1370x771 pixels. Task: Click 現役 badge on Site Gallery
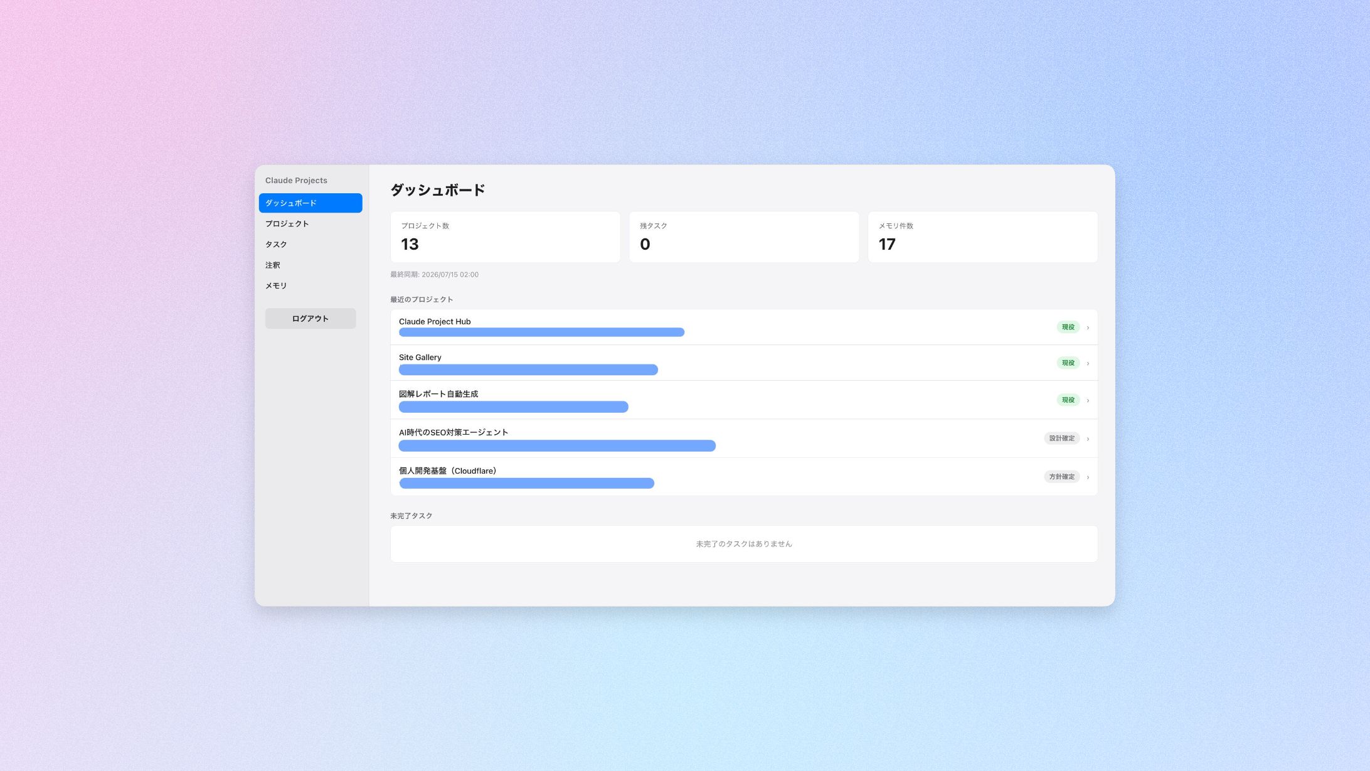click(1068, 363)
